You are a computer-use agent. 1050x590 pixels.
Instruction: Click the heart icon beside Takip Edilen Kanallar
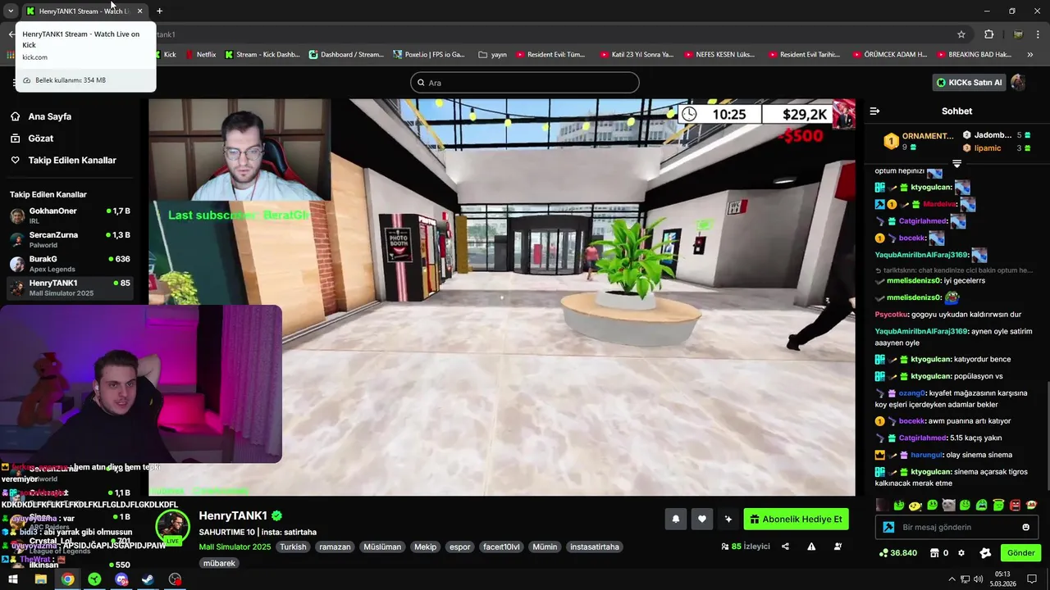tap(15, 160)
